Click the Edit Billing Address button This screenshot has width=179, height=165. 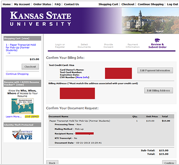[x=158, y=90]
